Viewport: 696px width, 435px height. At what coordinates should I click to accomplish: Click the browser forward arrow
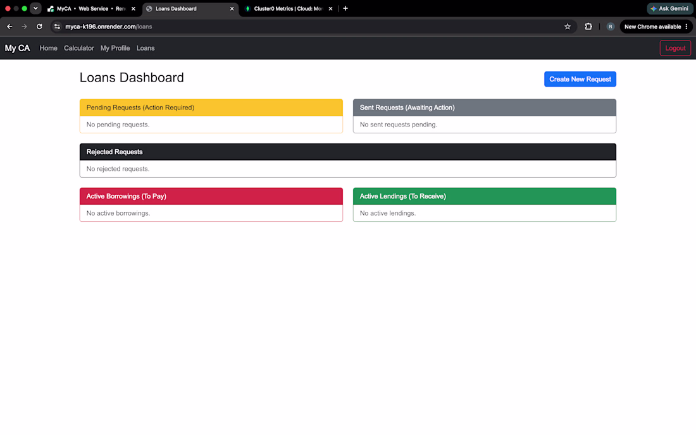point(25,27)
